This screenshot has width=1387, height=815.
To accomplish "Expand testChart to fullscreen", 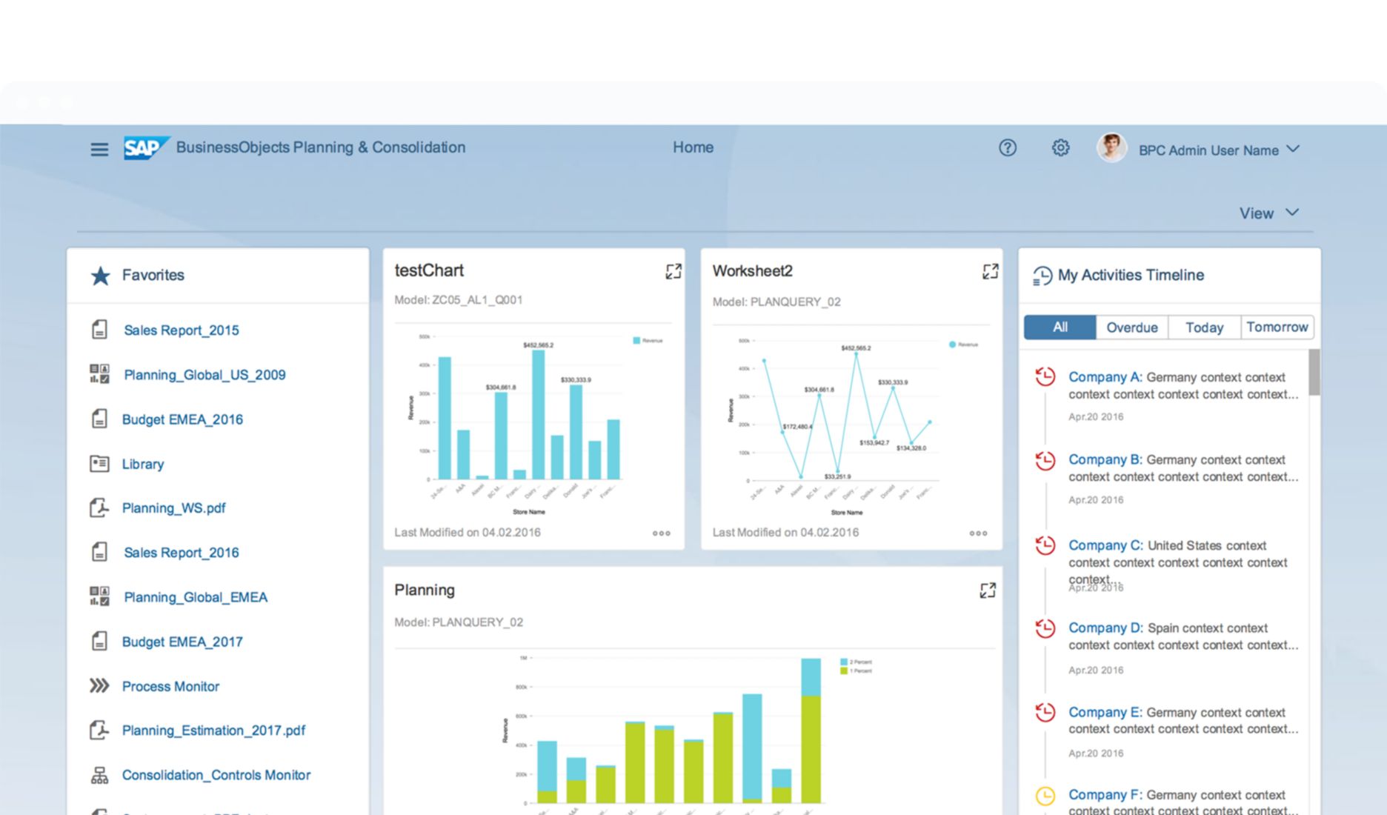I will tap(673, 271).
